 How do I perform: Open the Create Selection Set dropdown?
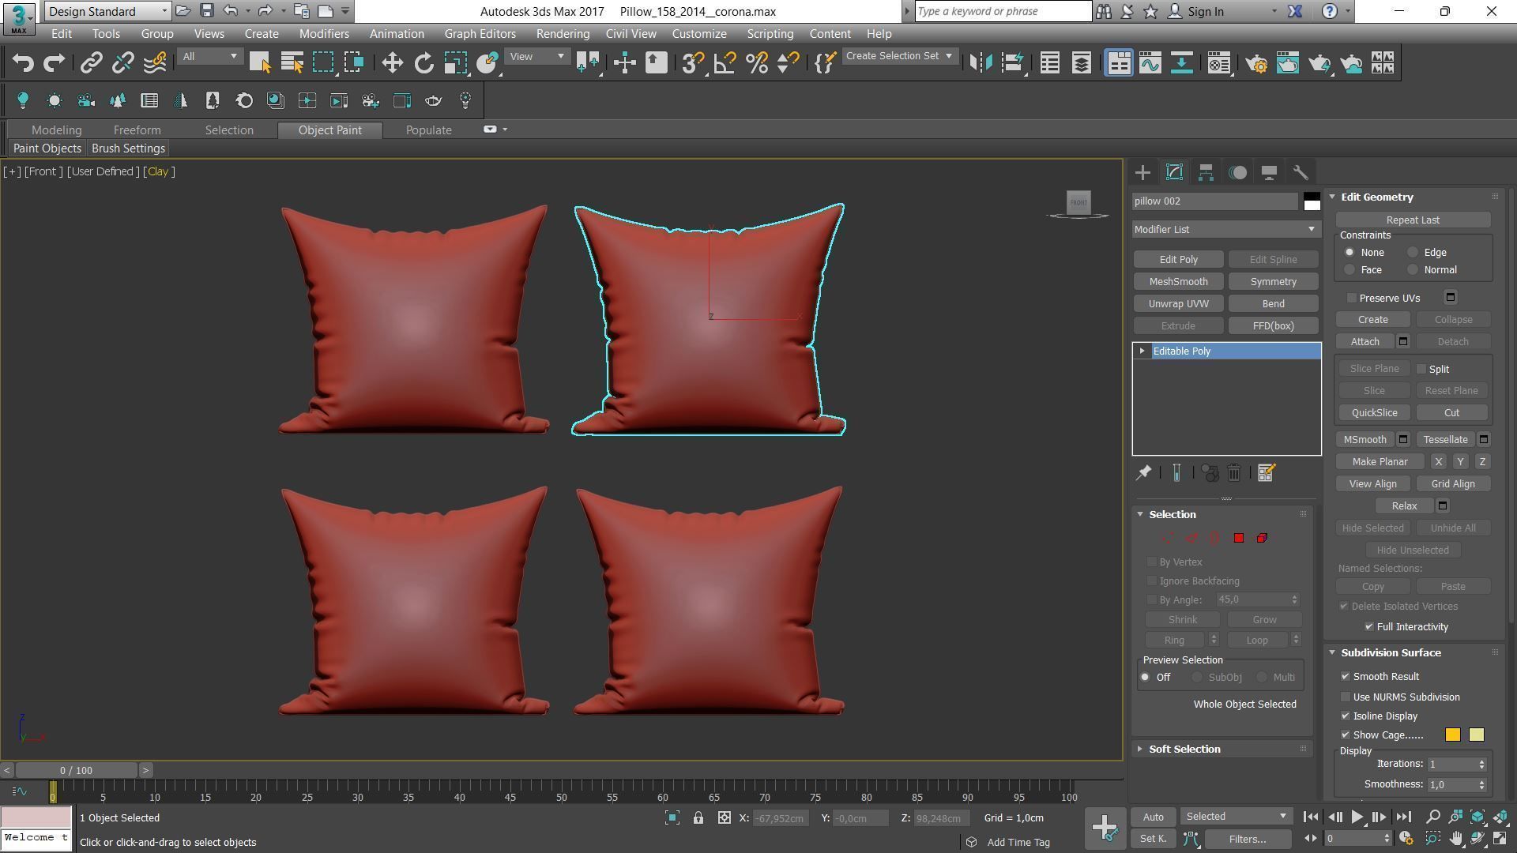[x=899, y=56]
